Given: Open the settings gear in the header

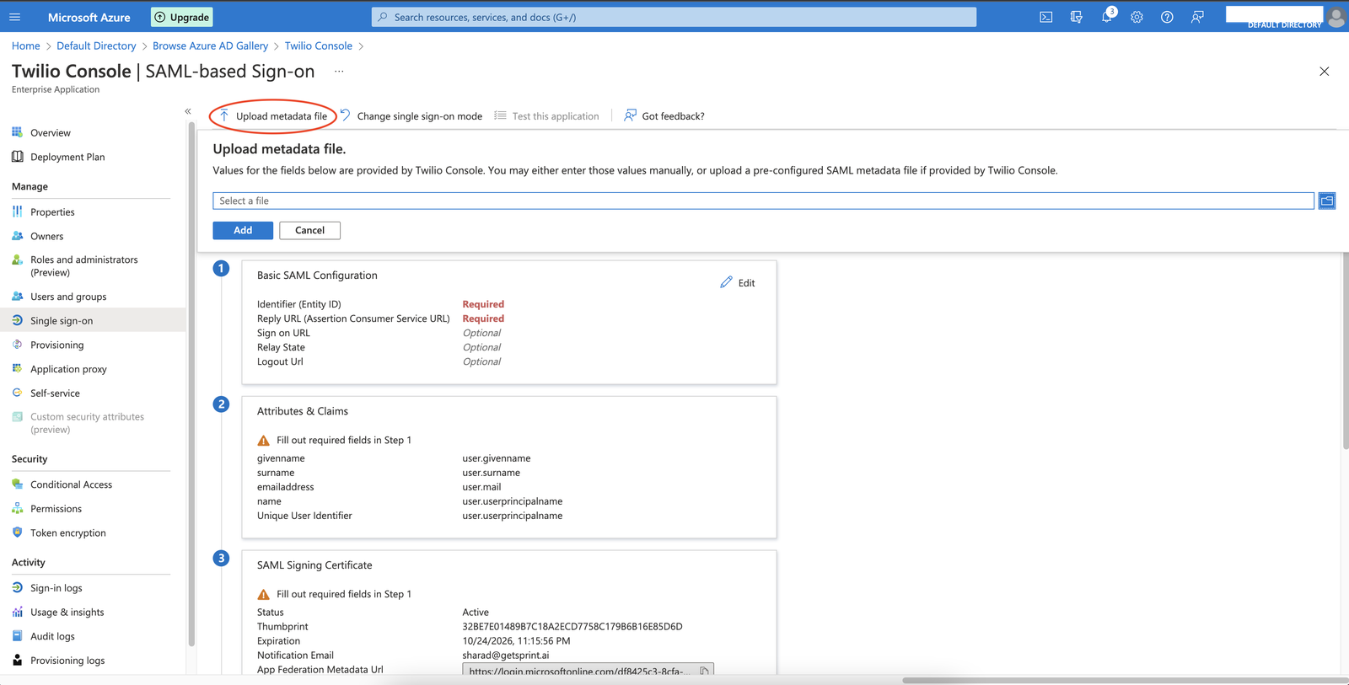Looking at the screenshot, I should click(1137, 17).
